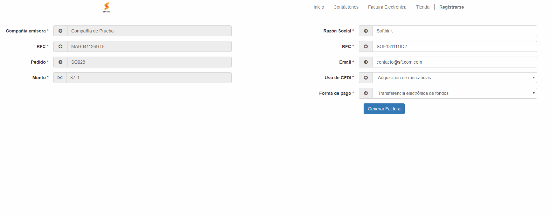The image size is (551, 216).
Task: Click the money icon beside Monto field
Action: (x=60, y=78)
